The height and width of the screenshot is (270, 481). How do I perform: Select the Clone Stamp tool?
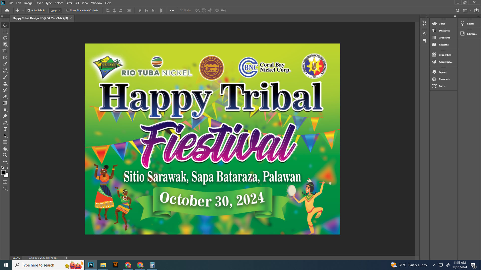pyautogui.click(x=5, y=83)
